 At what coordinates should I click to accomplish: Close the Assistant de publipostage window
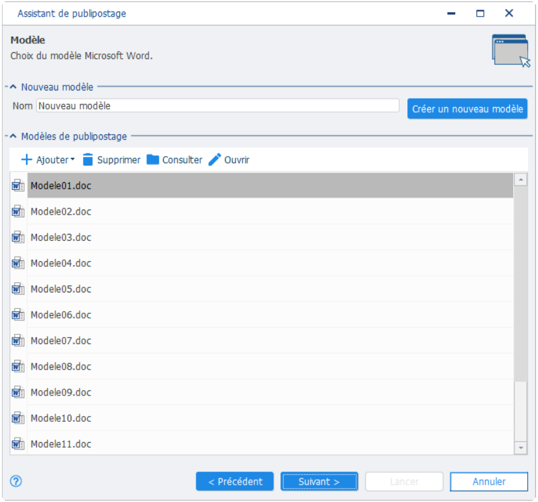point(509,13)
